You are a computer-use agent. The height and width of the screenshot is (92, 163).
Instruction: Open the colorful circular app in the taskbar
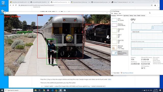[x=56, y=90]
